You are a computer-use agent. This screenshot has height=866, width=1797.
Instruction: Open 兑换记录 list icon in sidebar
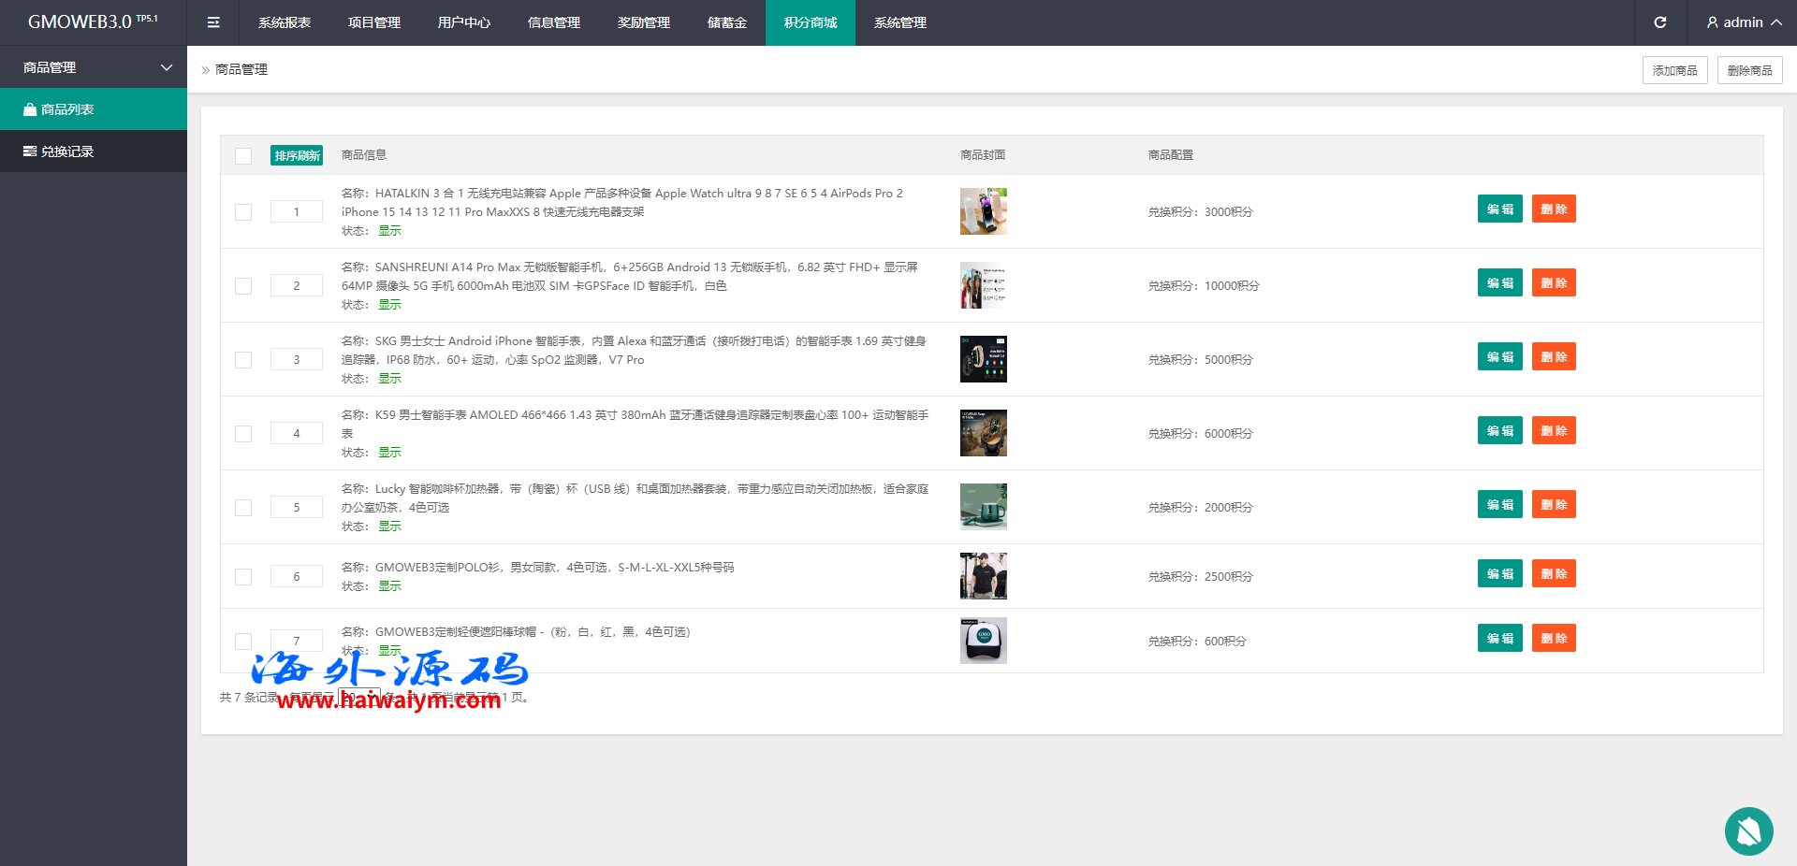coord(30,152)
